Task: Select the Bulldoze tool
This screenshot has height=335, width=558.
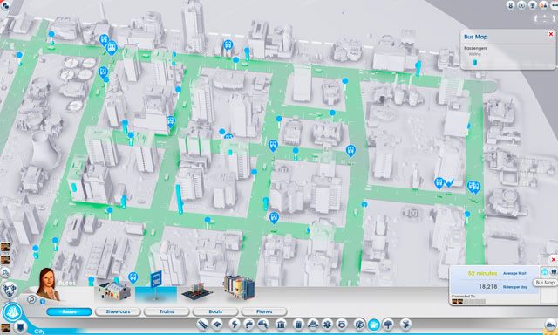Action: [550, 325]
